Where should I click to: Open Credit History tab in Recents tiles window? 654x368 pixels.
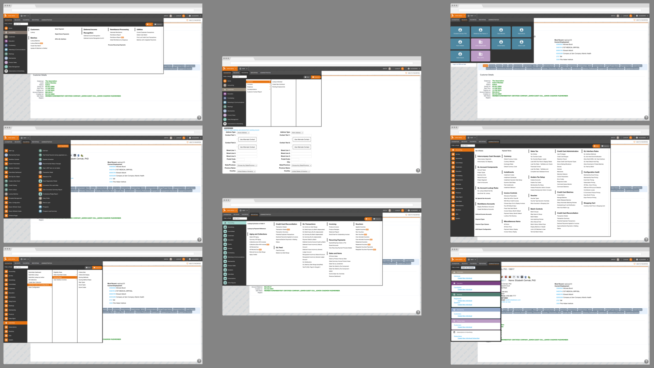637,66
